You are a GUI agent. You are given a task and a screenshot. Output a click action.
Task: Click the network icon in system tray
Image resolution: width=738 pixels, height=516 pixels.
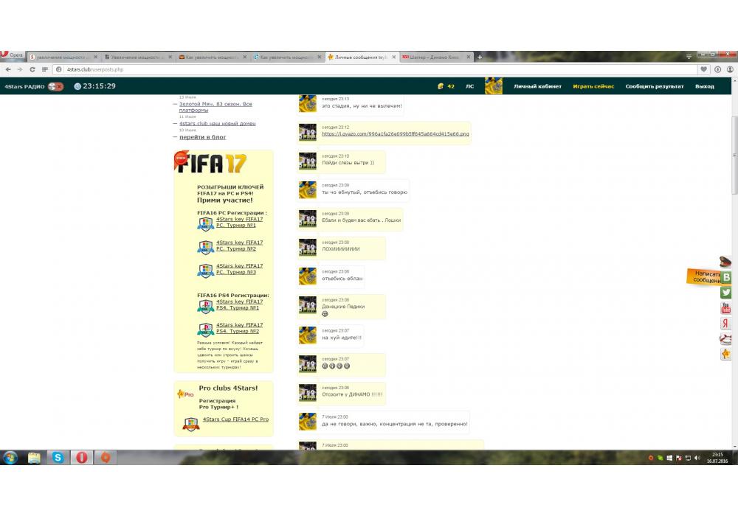(x=688, y=458)
